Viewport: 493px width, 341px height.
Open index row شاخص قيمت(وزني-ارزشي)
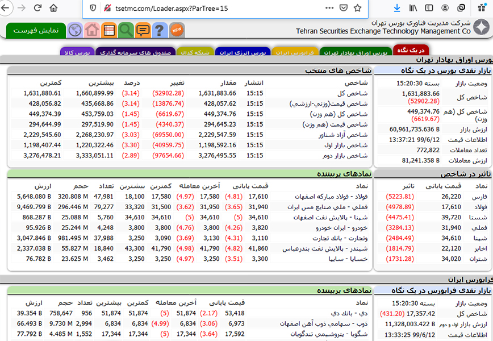click(328, 103)
